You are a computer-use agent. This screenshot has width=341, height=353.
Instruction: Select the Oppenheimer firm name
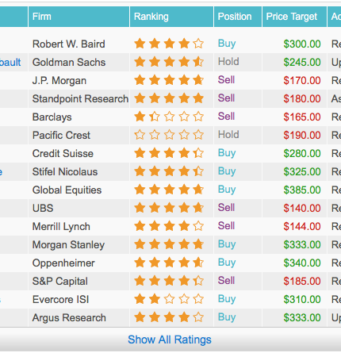63,263
